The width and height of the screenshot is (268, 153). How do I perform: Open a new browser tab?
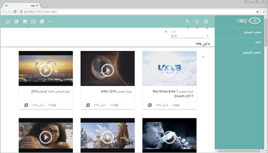tap(44, 6)
